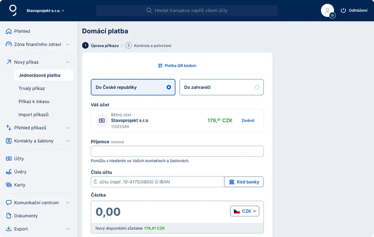Click the Platba QR kódem link
Screen dimensions: 374x237
pos(177,66)
